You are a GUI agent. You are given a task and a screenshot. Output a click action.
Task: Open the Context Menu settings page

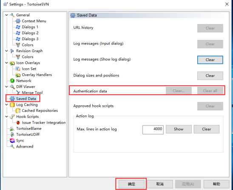[34, 21]
